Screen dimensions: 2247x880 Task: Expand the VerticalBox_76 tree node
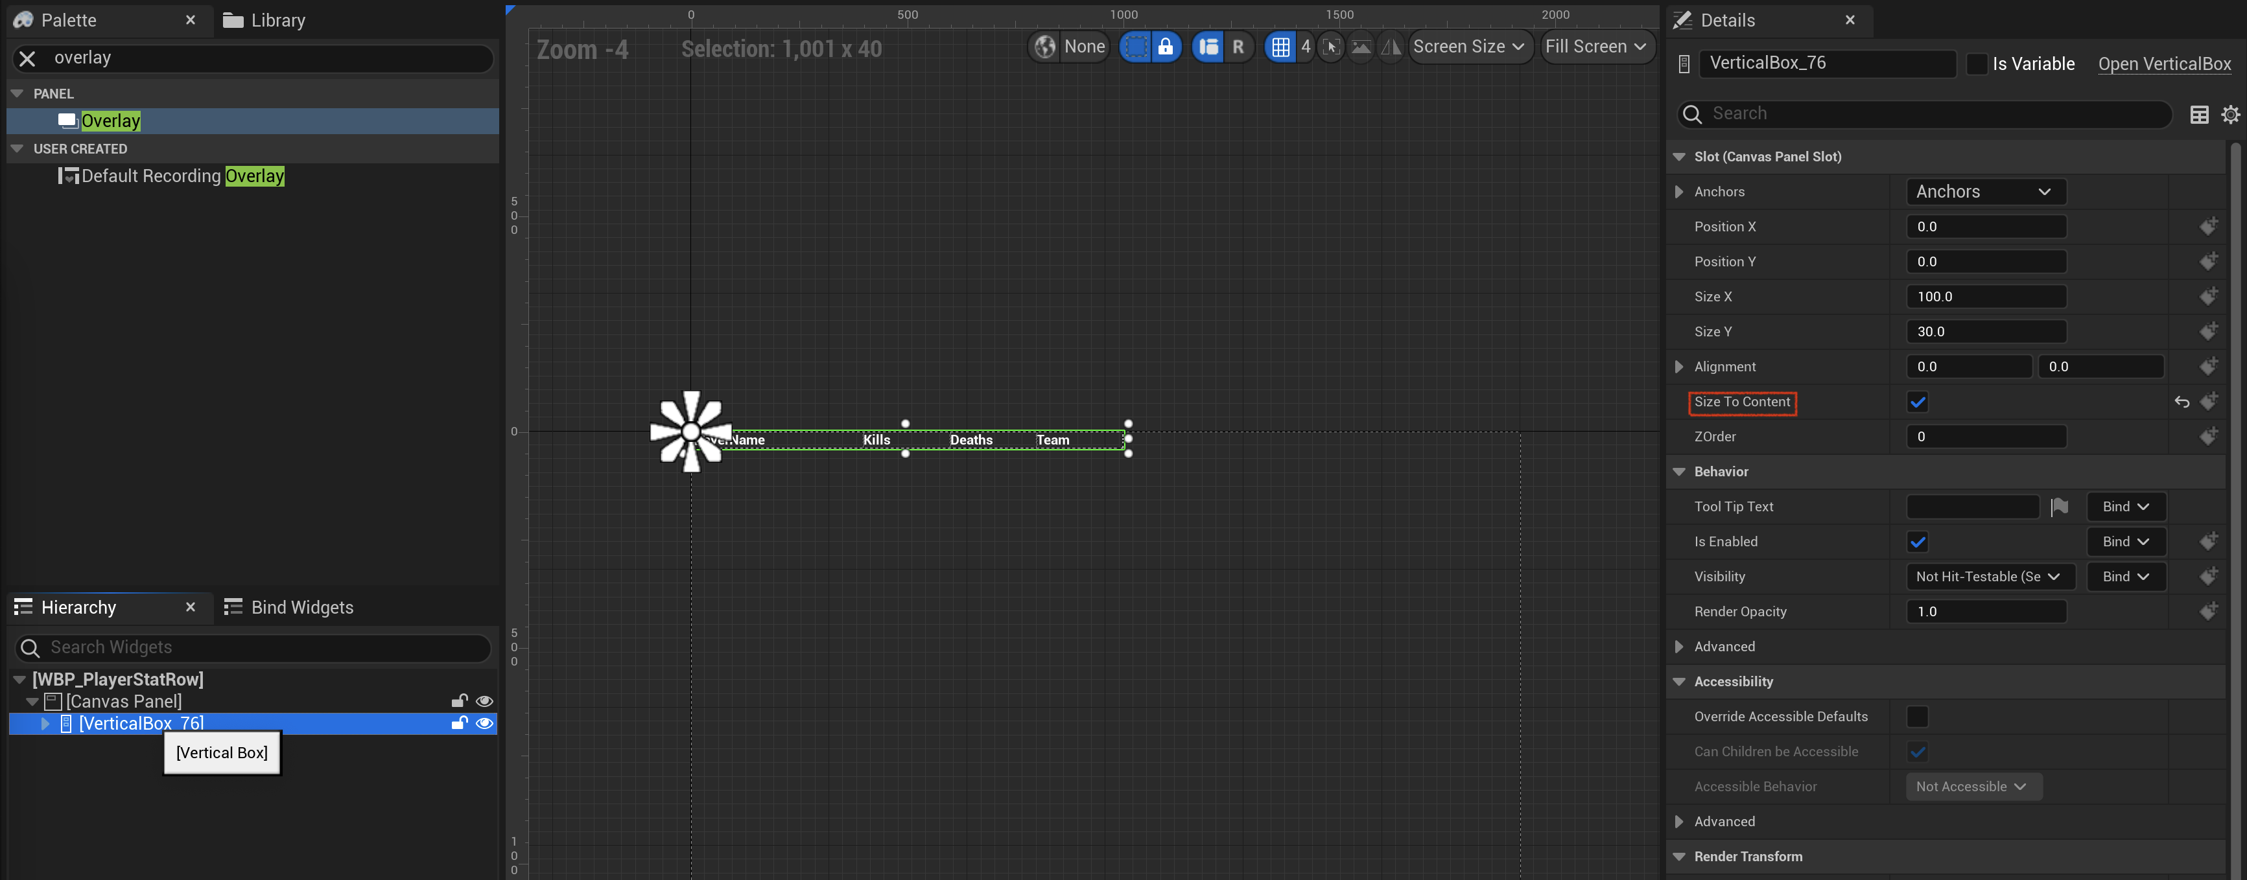coord(45,723)
